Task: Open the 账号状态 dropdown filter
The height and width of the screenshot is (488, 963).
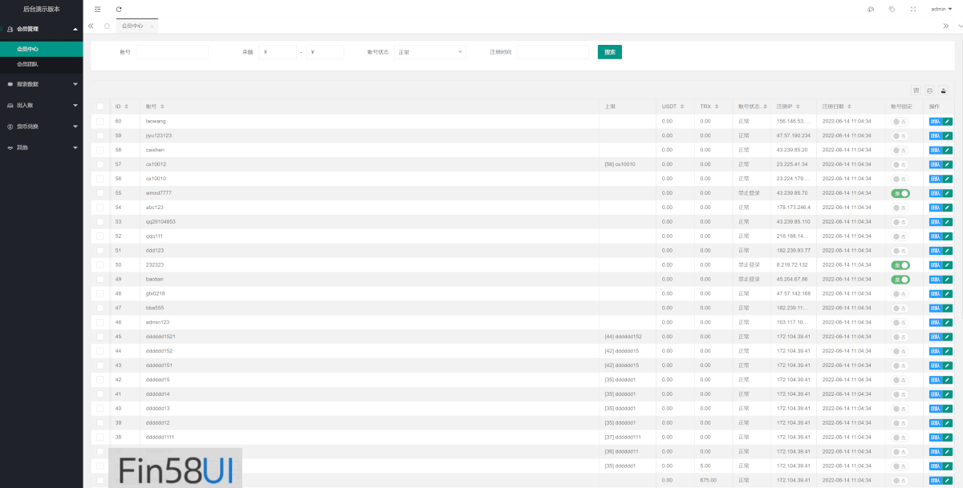Action: (x=430, y=52)
